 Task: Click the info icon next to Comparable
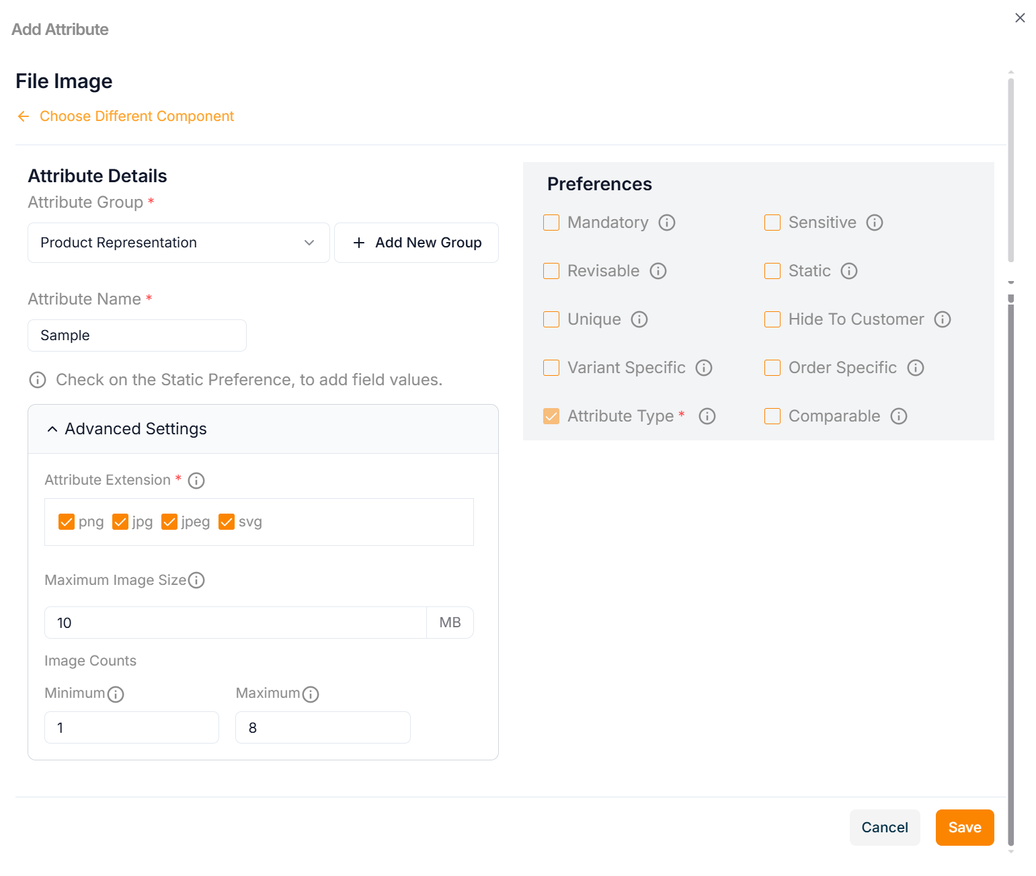[x=898, y=416]
